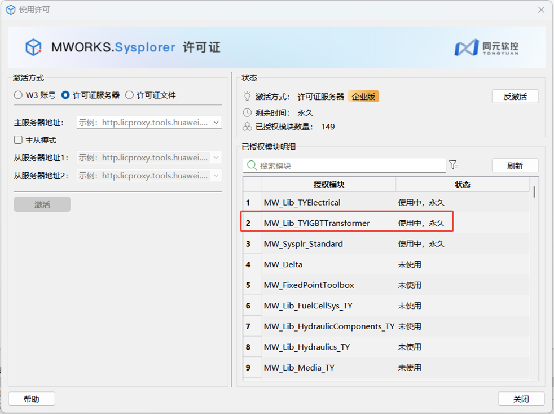554x414 pixels.
Task: Select the 许可证服务器 radio button
Action: click(65, 95)
